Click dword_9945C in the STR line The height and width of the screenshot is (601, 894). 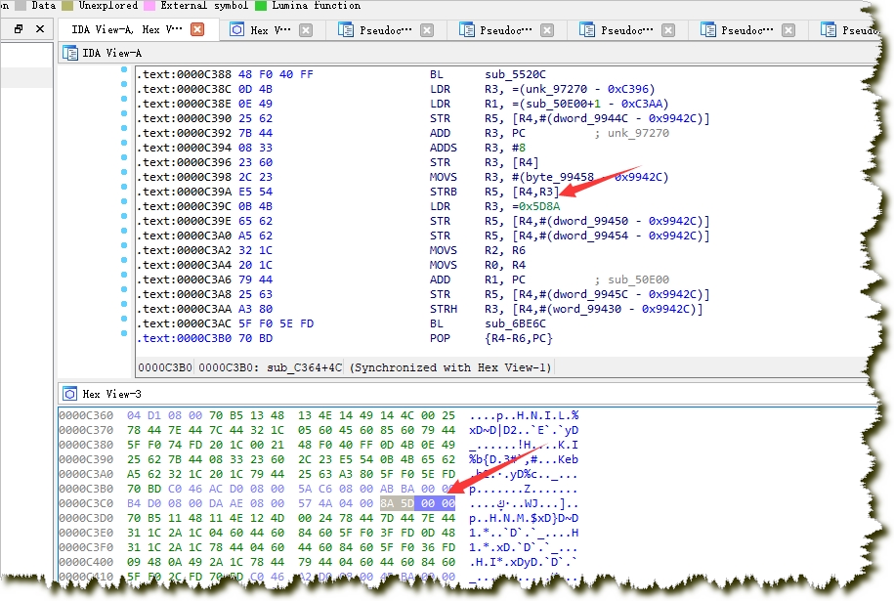click(593, 295)
